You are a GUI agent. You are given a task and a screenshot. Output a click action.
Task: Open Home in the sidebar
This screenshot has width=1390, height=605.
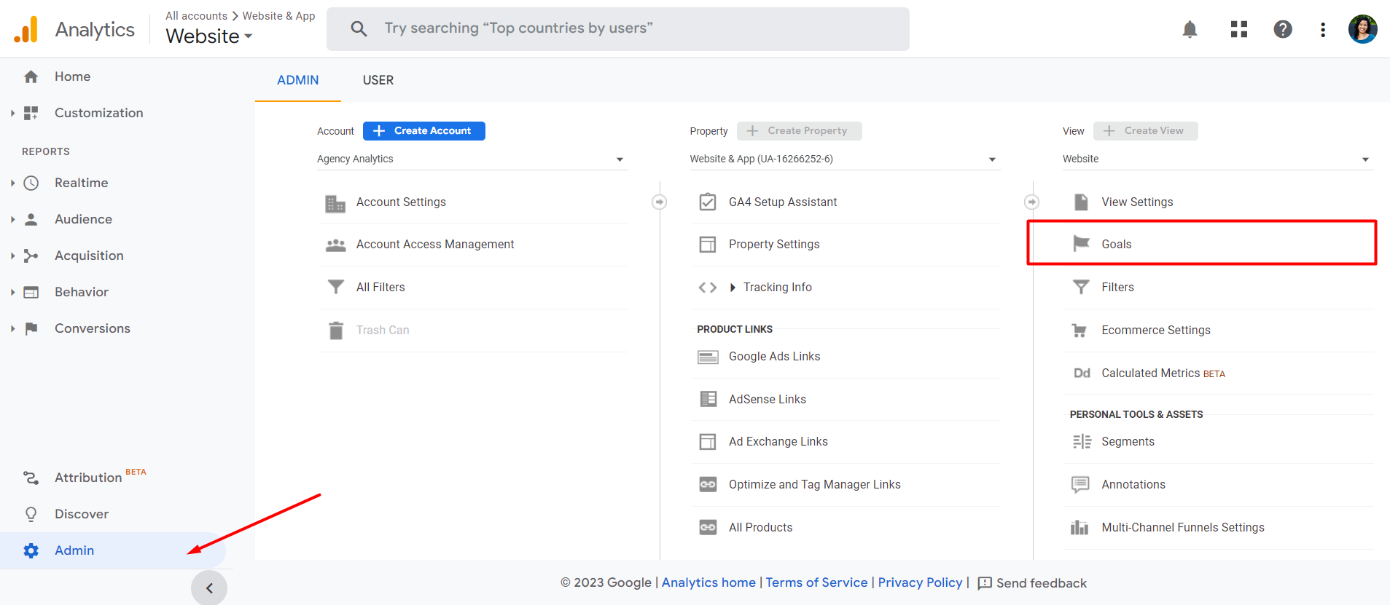click(73, 76)
